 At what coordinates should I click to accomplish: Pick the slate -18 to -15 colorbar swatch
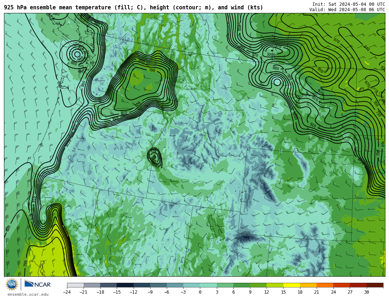109,285
